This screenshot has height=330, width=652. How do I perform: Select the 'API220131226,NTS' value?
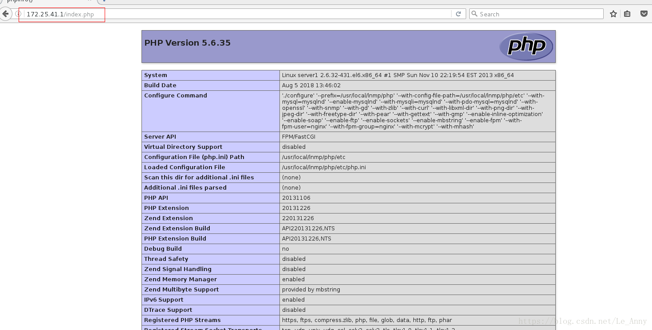click(308, 229)
